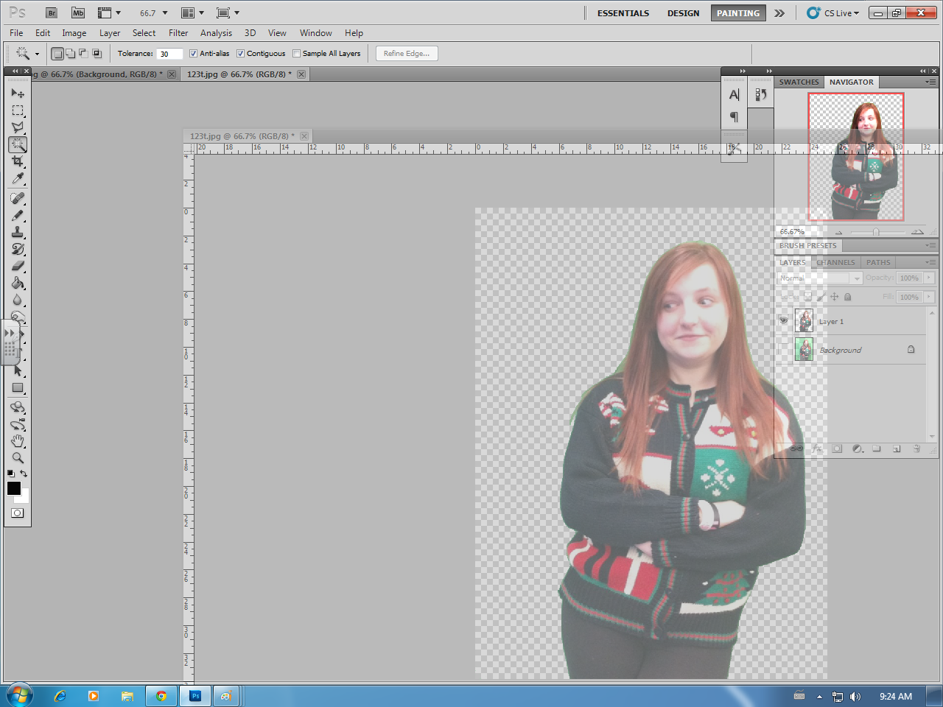Select the Rectangular Marquee tool
The height and width of the screenshot is (707, 943).
(x=18, y=110)
